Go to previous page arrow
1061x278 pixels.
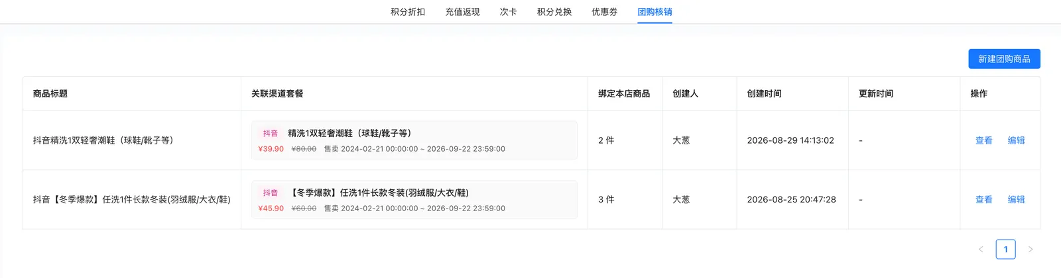981,250
